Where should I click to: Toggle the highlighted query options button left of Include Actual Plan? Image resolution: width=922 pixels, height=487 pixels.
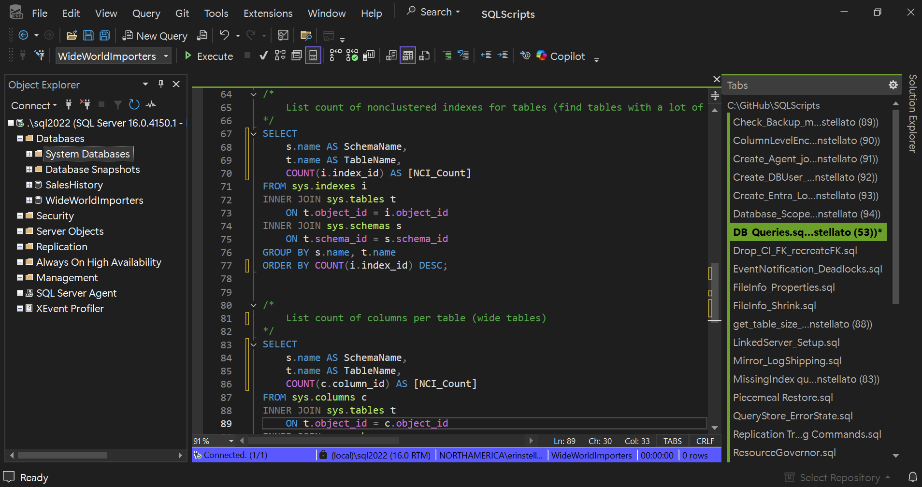click(x=313, y=56)
